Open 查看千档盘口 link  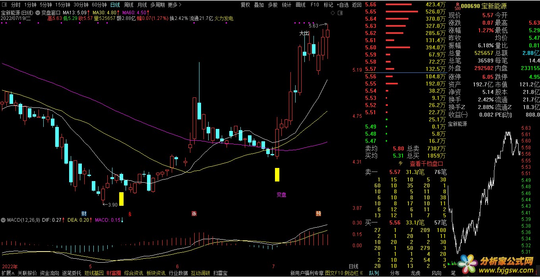426,163
